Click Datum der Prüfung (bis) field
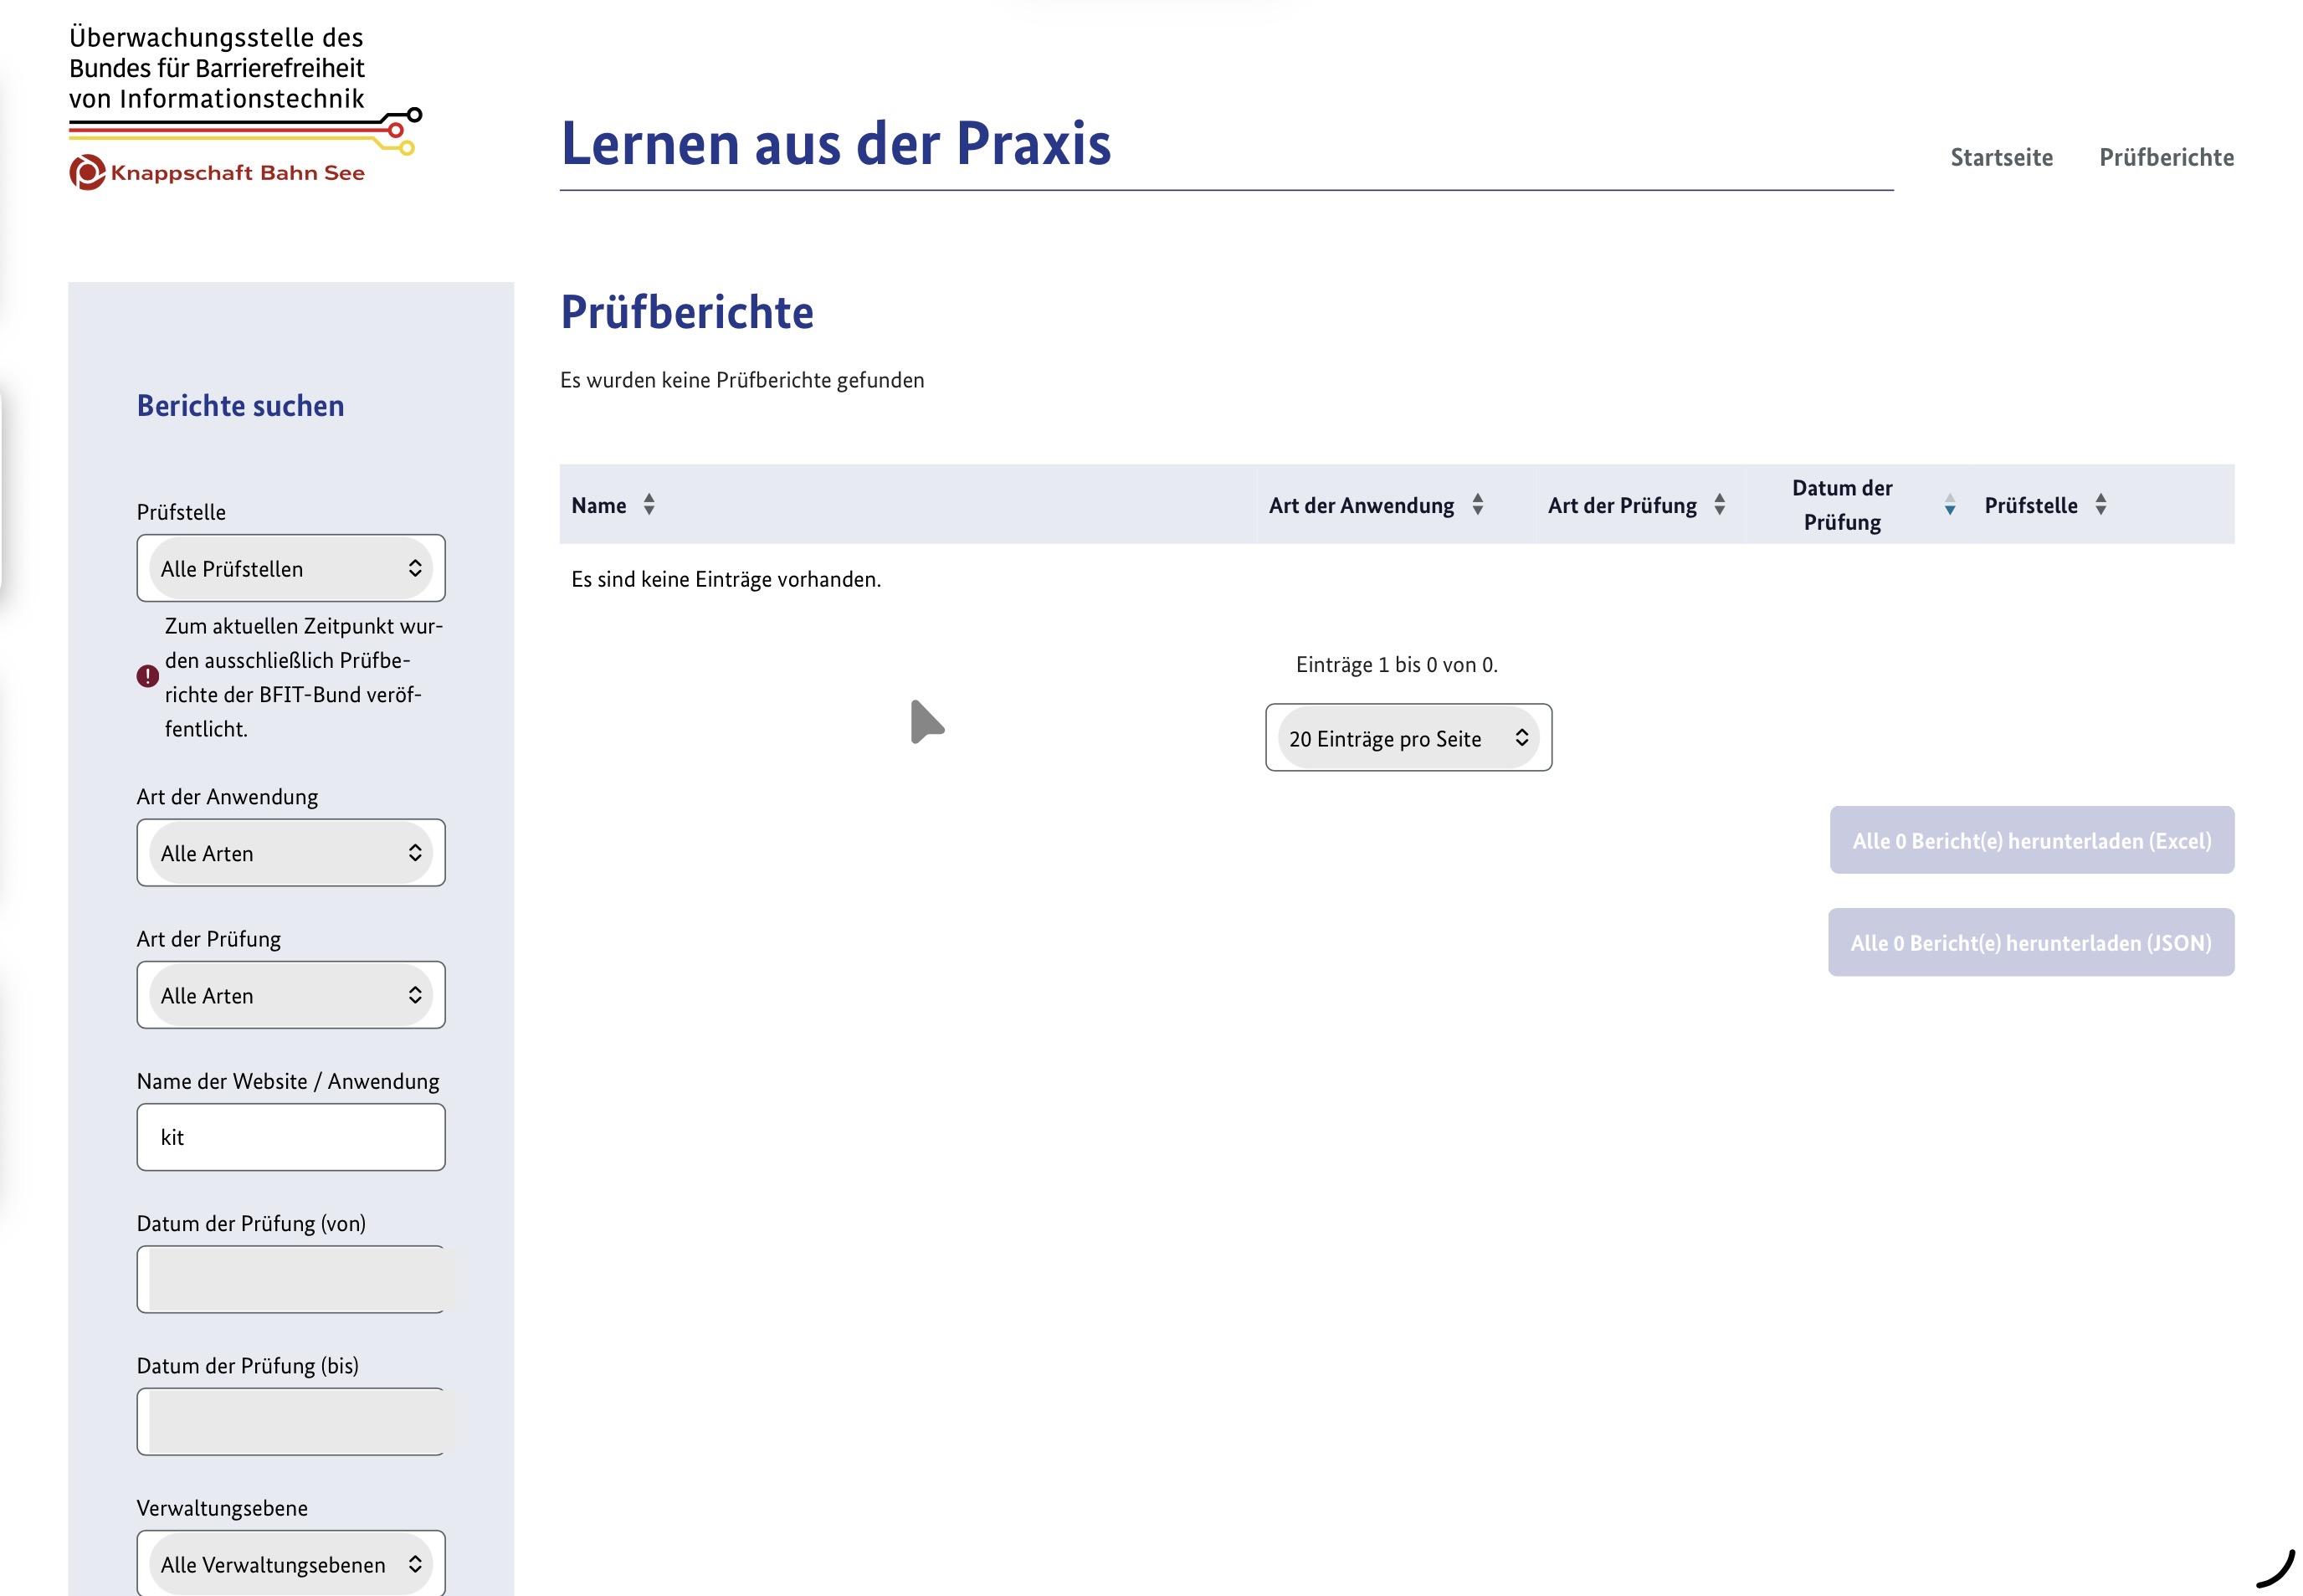Screen dimensions: 2303x1596 tap(290, 1422)
